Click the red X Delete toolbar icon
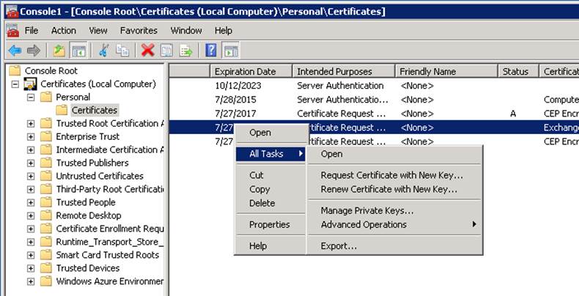 (x=147, y=51)
